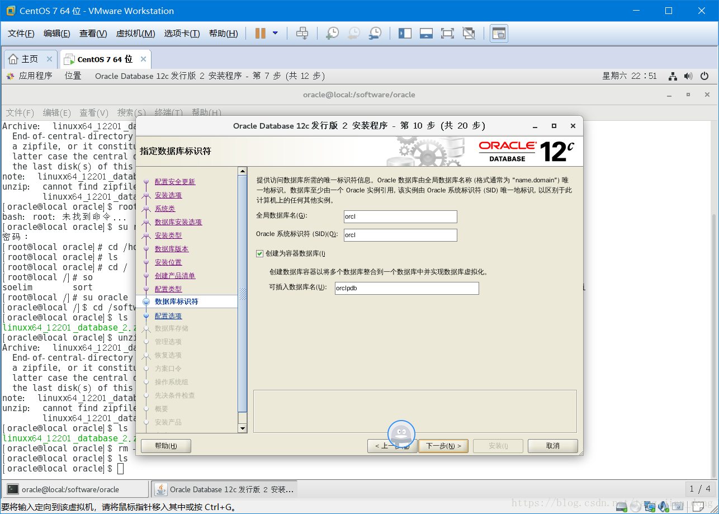The image size is (719, 514).
Task: Open the snapshot manager icon
Action: point(375,34)
